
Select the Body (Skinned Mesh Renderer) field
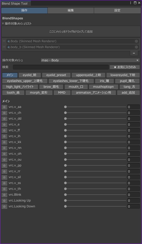click(x=73, y=41)
